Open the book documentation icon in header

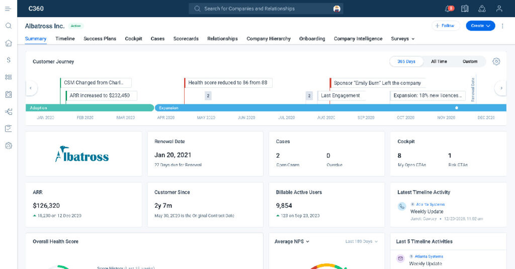point(465,9)
